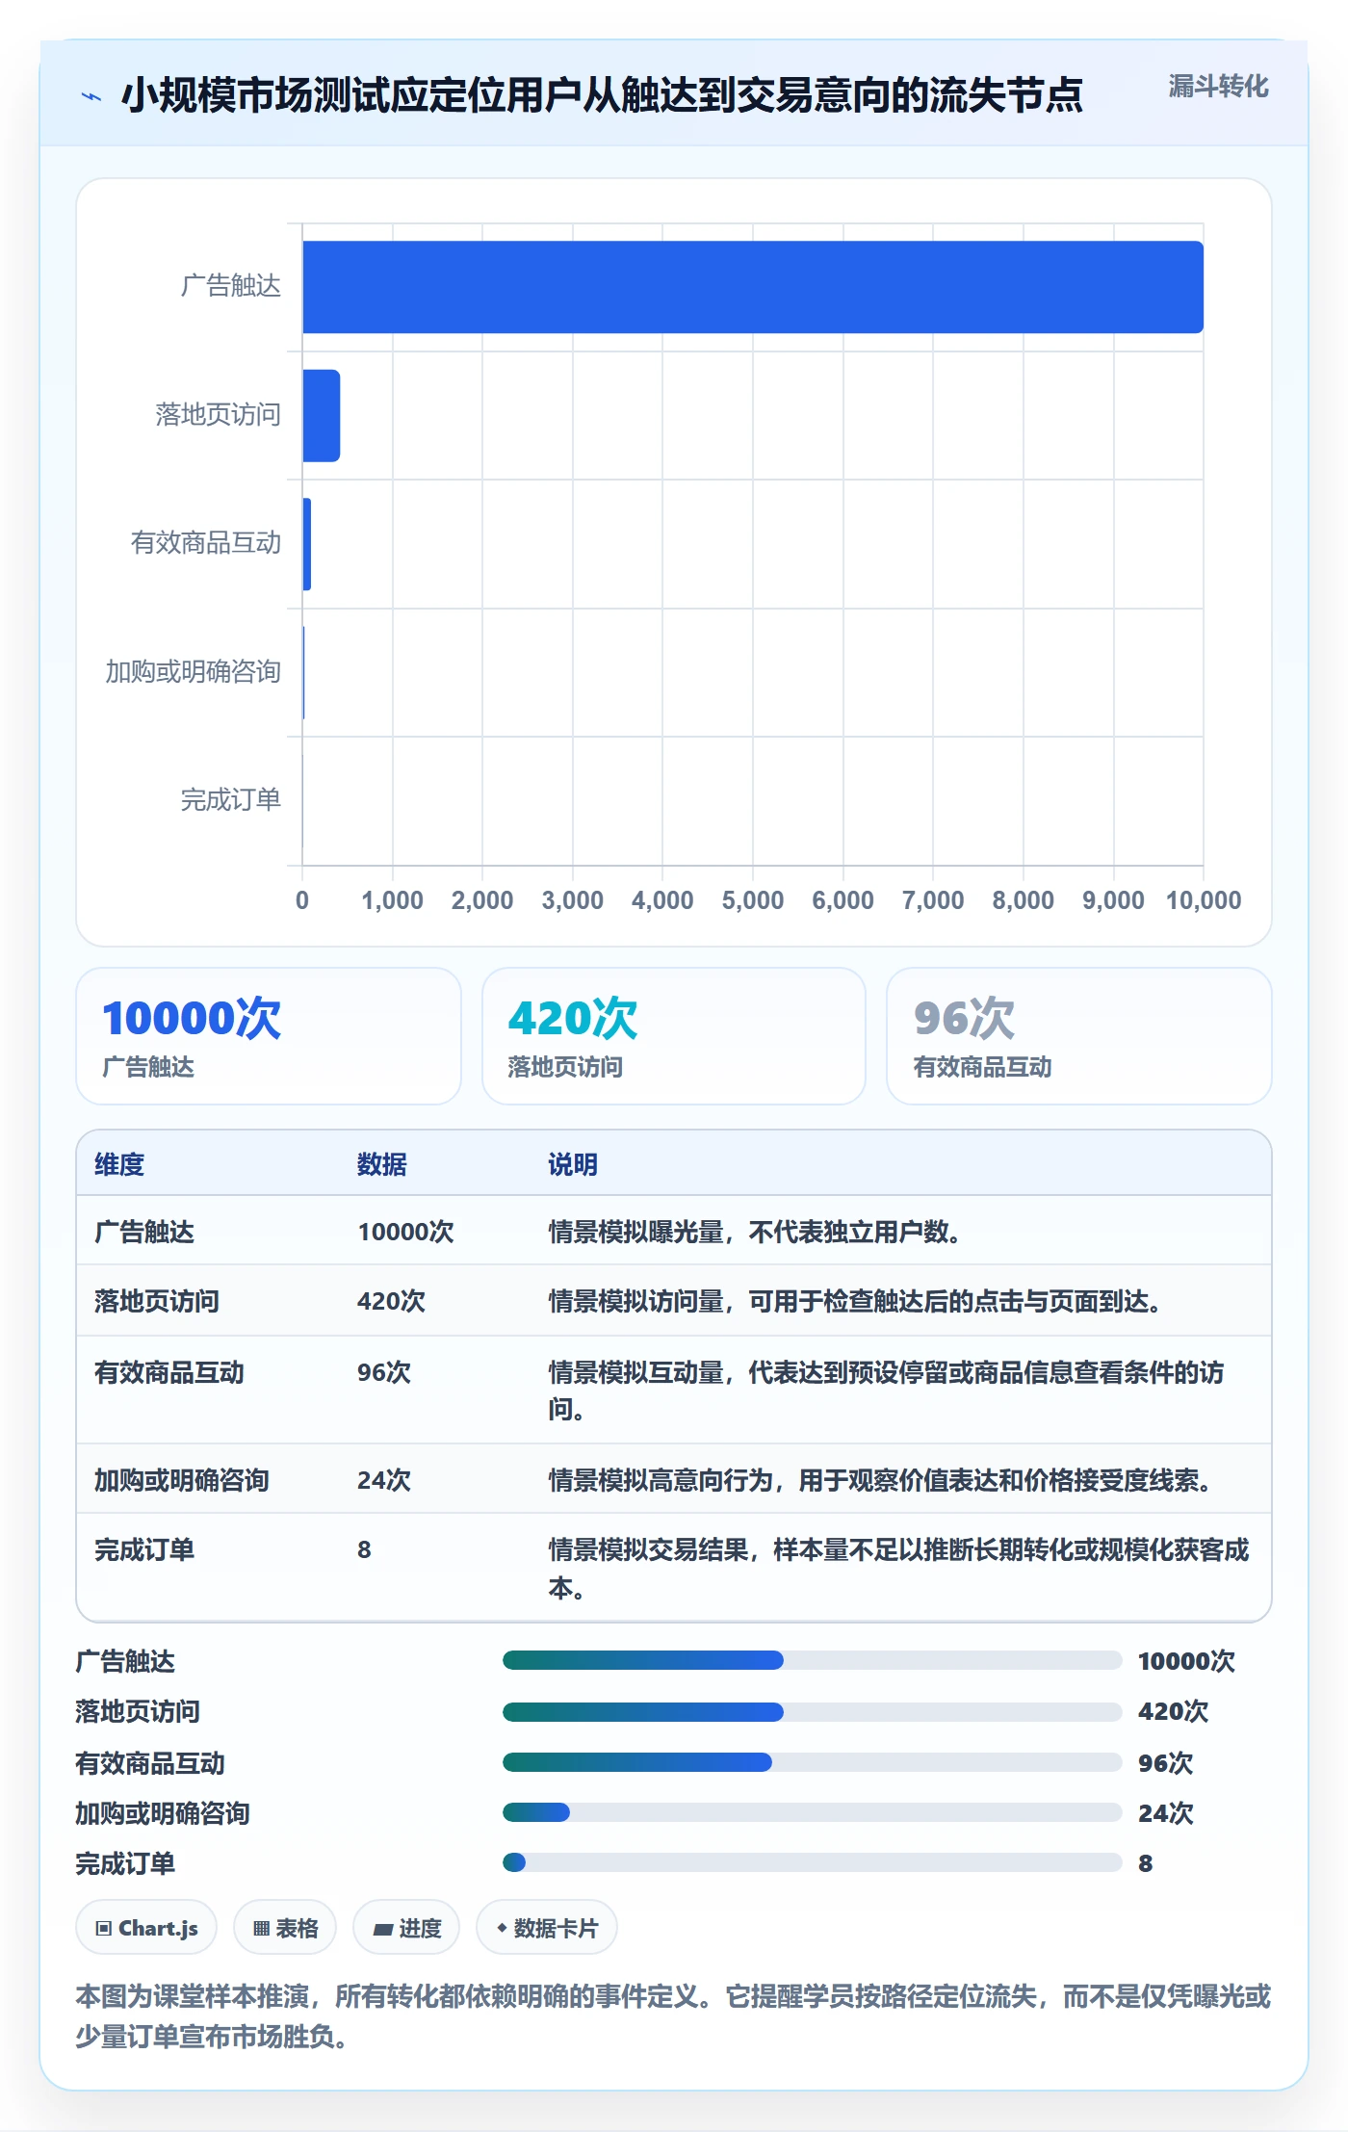Click the 完成订单 chart axis label
1348x2132 pixels.
click(230, 799)
